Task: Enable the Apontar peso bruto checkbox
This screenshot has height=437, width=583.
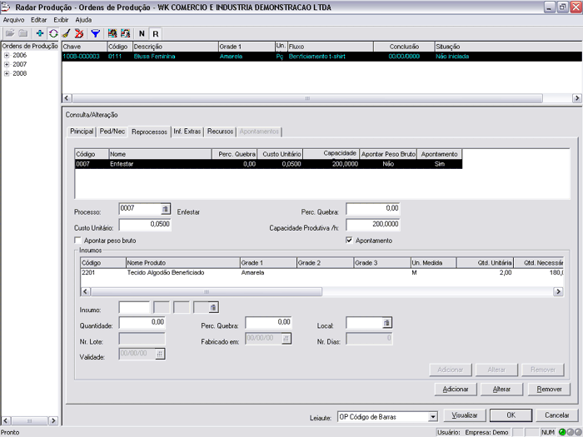Action: [78, 241]
